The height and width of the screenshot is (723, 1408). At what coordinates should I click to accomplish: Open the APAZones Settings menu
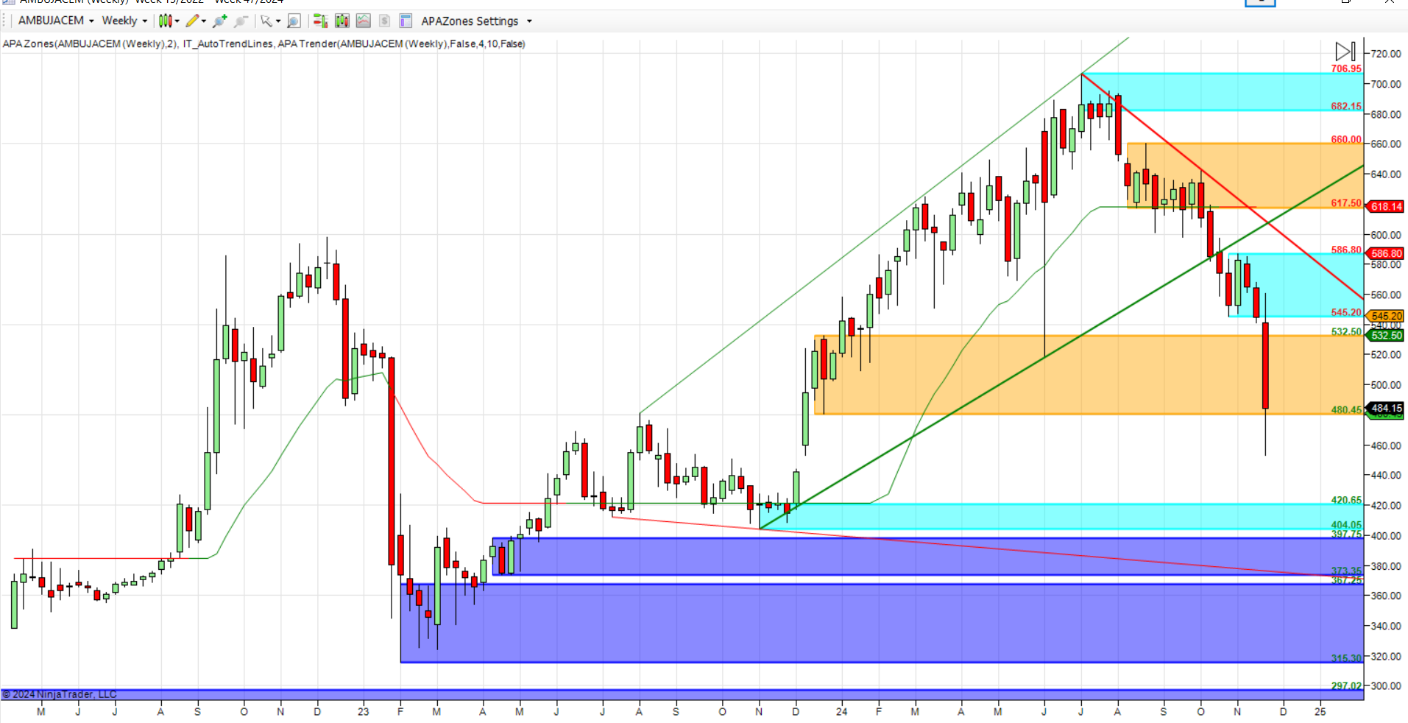470,21
